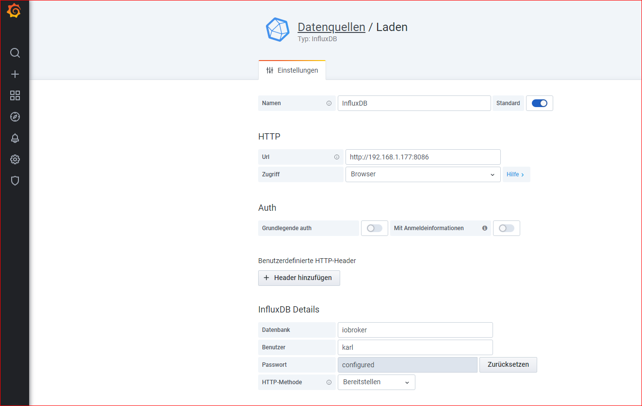
Task: Click the InfluxDB data source logo
Action: click(x=278, y=30)
